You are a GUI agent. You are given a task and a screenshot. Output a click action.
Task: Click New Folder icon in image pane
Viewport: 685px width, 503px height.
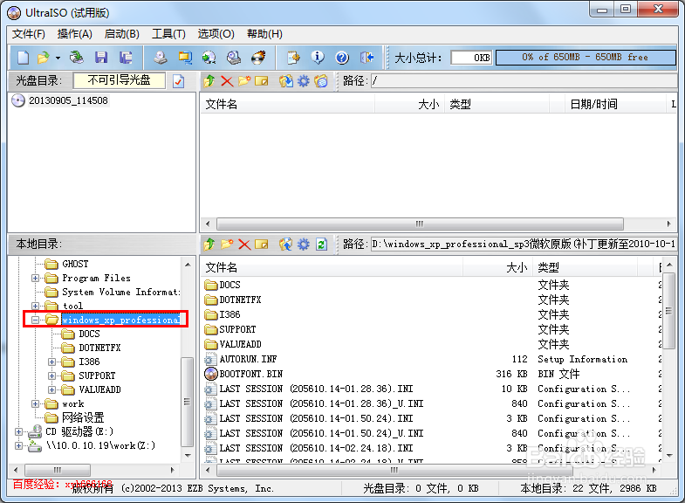[244, 81]
